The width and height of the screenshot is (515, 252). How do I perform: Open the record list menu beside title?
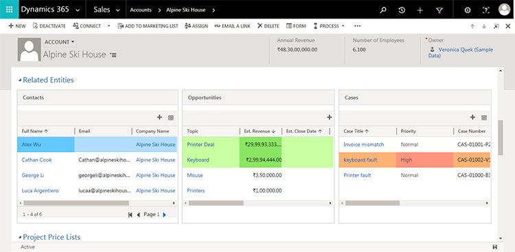tap(113, 55)
